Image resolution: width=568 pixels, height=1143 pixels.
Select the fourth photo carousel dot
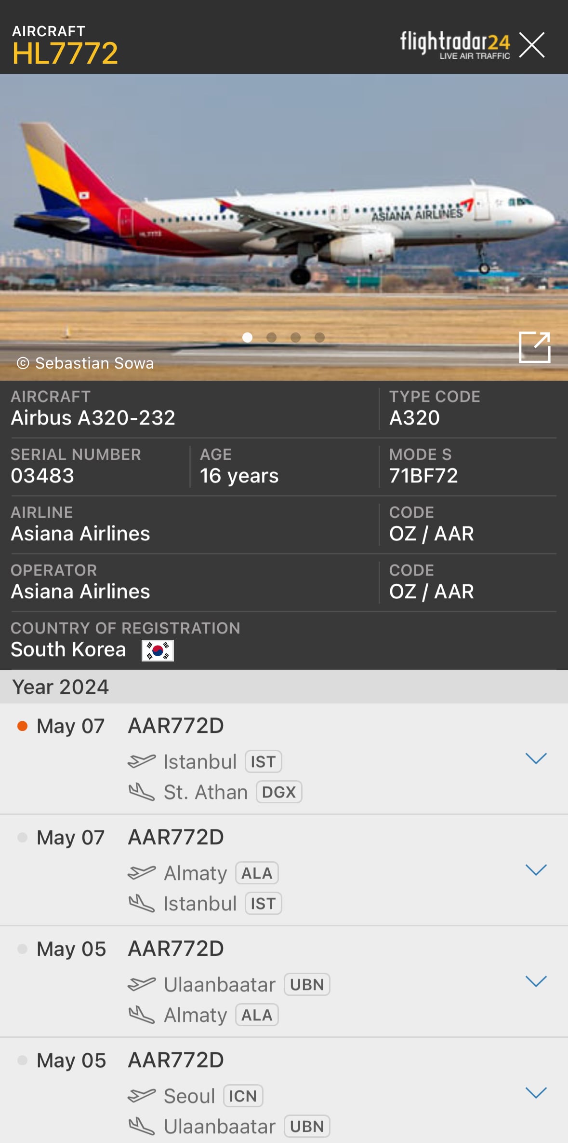coord(319,337)
